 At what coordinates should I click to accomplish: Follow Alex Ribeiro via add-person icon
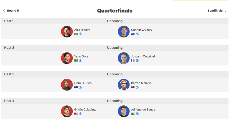coord(81,34)
